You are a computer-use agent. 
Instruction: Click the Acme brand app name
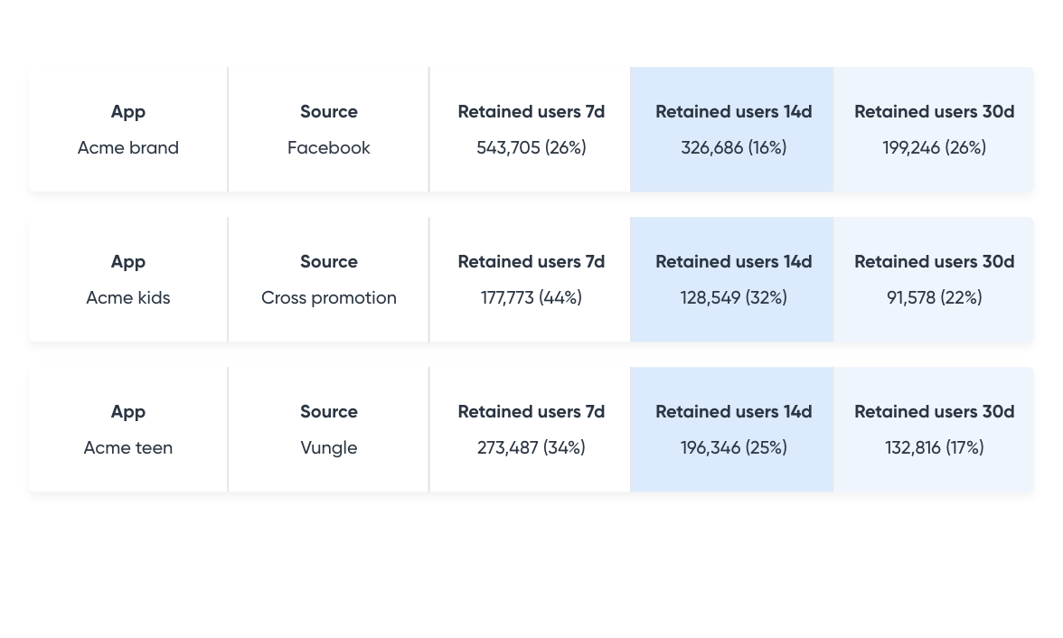(128, 148)
